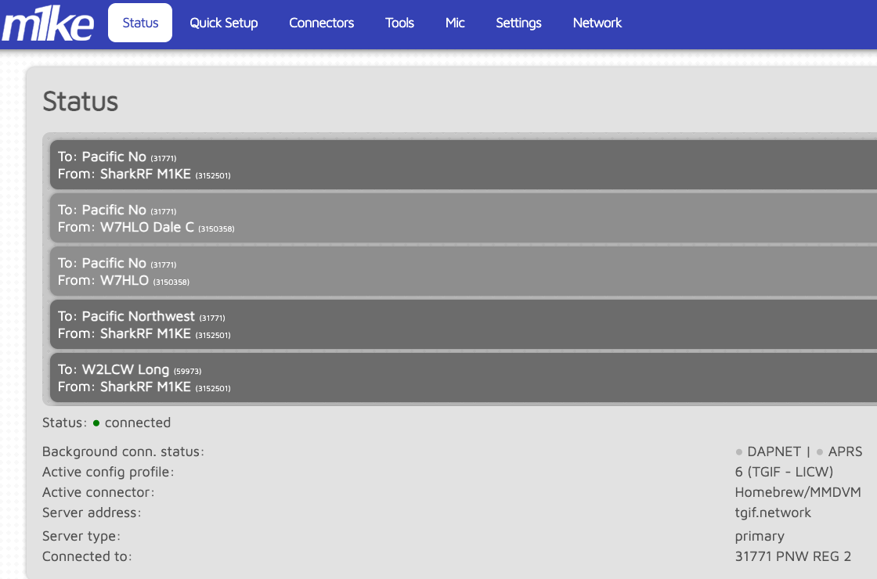Viewport: 877px width, 579px height.
Task: Click the APRS status indicator dot
Action: pos(820,452)
